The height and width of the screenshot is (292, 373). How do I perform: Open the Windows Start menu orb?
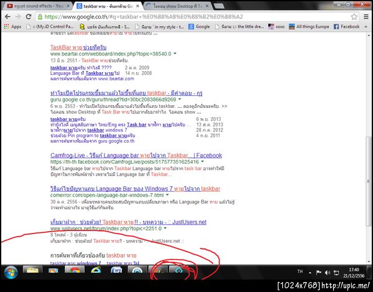[x=11, y=272]
